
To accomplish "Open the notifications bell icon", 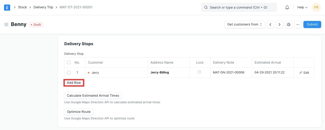I will (287, 7).
